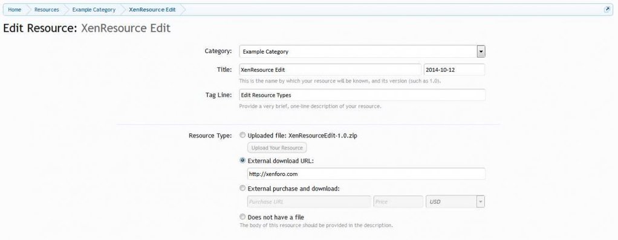Navigate to Example Category breadcrumb

(x=94, y=10)
